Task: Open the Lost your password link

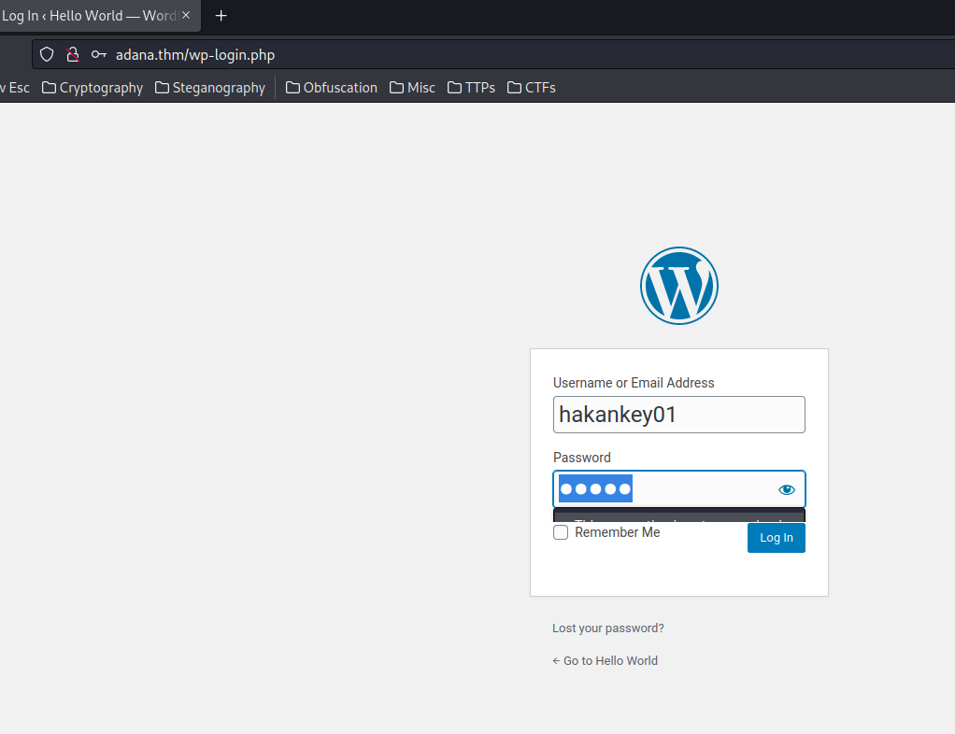Action: [607, 628]
